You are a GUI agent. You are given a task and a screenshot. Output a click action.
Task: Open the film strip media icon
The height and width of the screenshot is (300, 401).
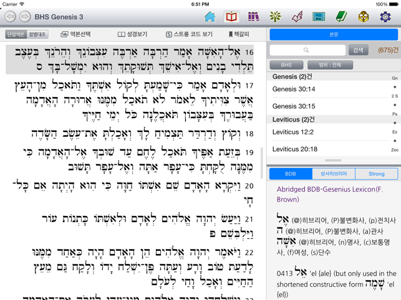click(319, 17)
